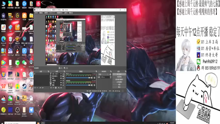Open the Internet Explorer desktop icon
Screen dimensions: 220x124
31,76
